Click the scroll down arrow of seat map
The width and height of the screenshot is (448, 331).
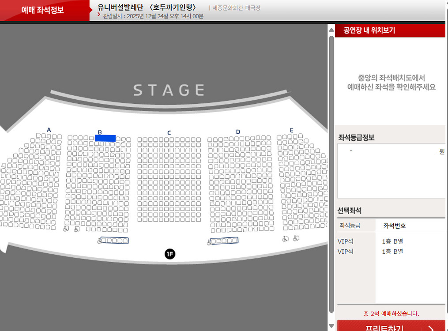click(x=331, y=326)
